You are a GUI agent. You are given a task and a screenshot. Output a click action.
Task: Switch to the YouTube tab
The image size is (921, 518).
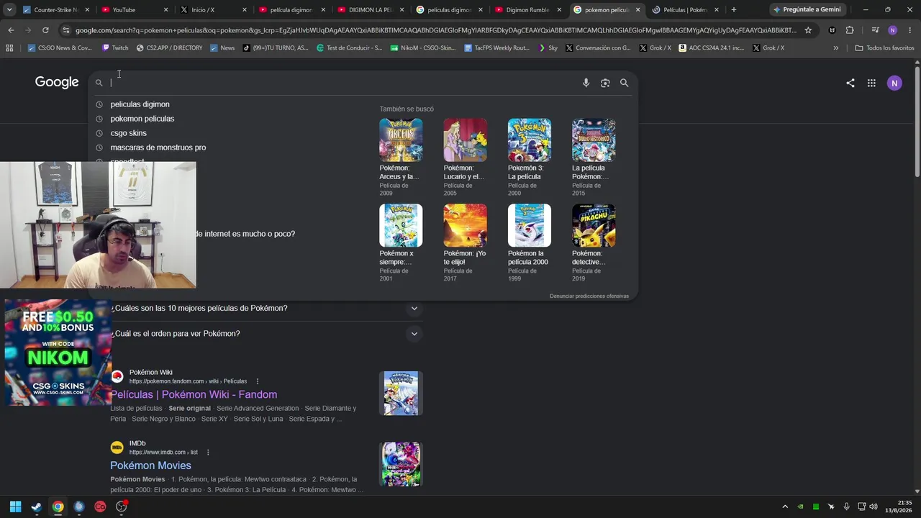pos(135,10)
